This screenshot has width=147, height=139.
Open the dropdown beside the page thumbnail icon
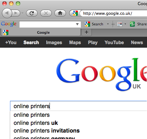(x=125, y=24)
